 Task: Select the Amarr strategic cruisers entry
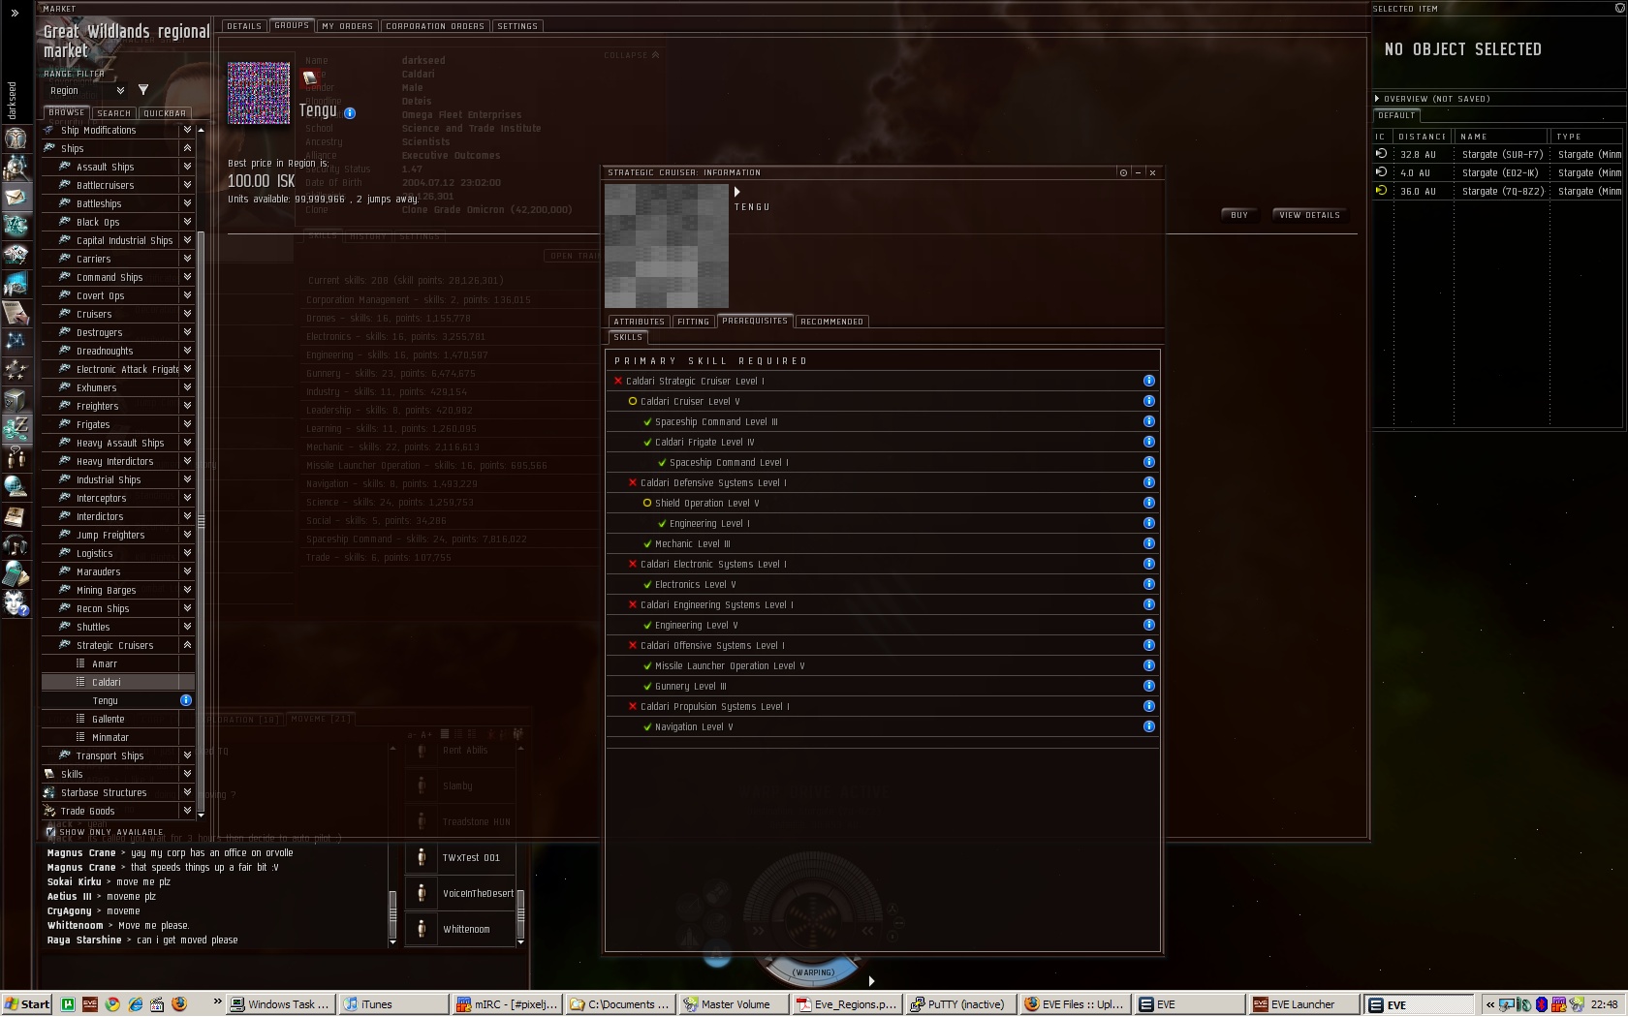117,663
